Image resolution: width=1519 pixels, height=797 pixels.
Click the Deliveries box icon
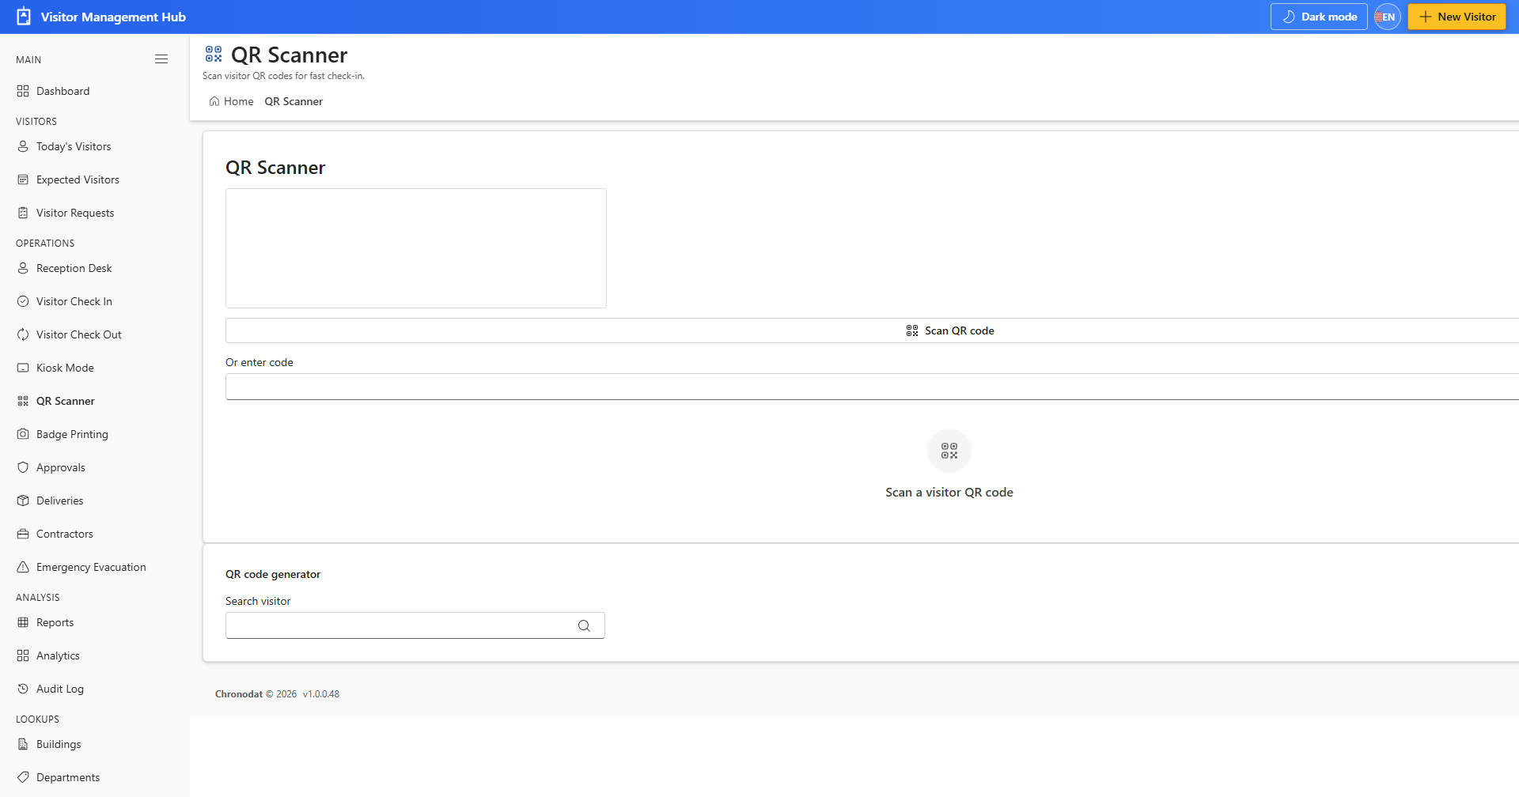point(23,500)
